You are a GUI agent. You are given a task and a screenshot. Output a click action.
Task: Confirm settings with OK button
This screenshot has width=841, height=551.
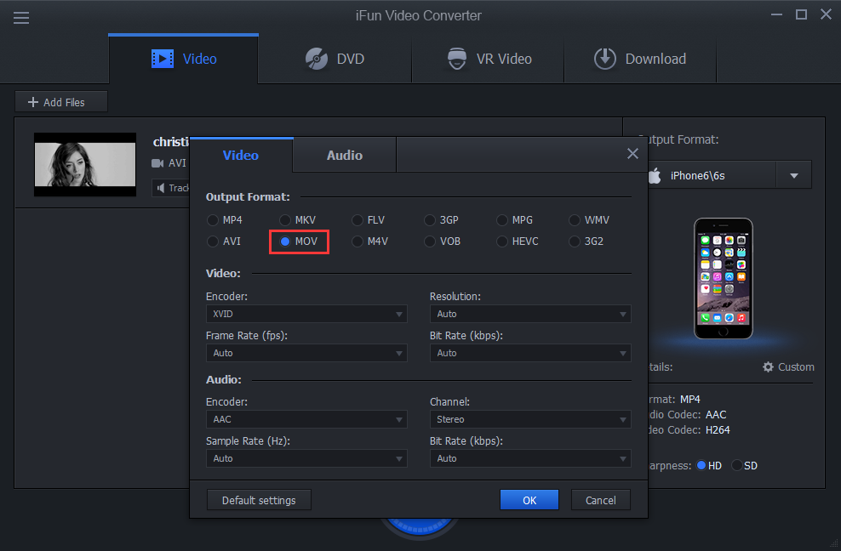click(x=529, y=500)
